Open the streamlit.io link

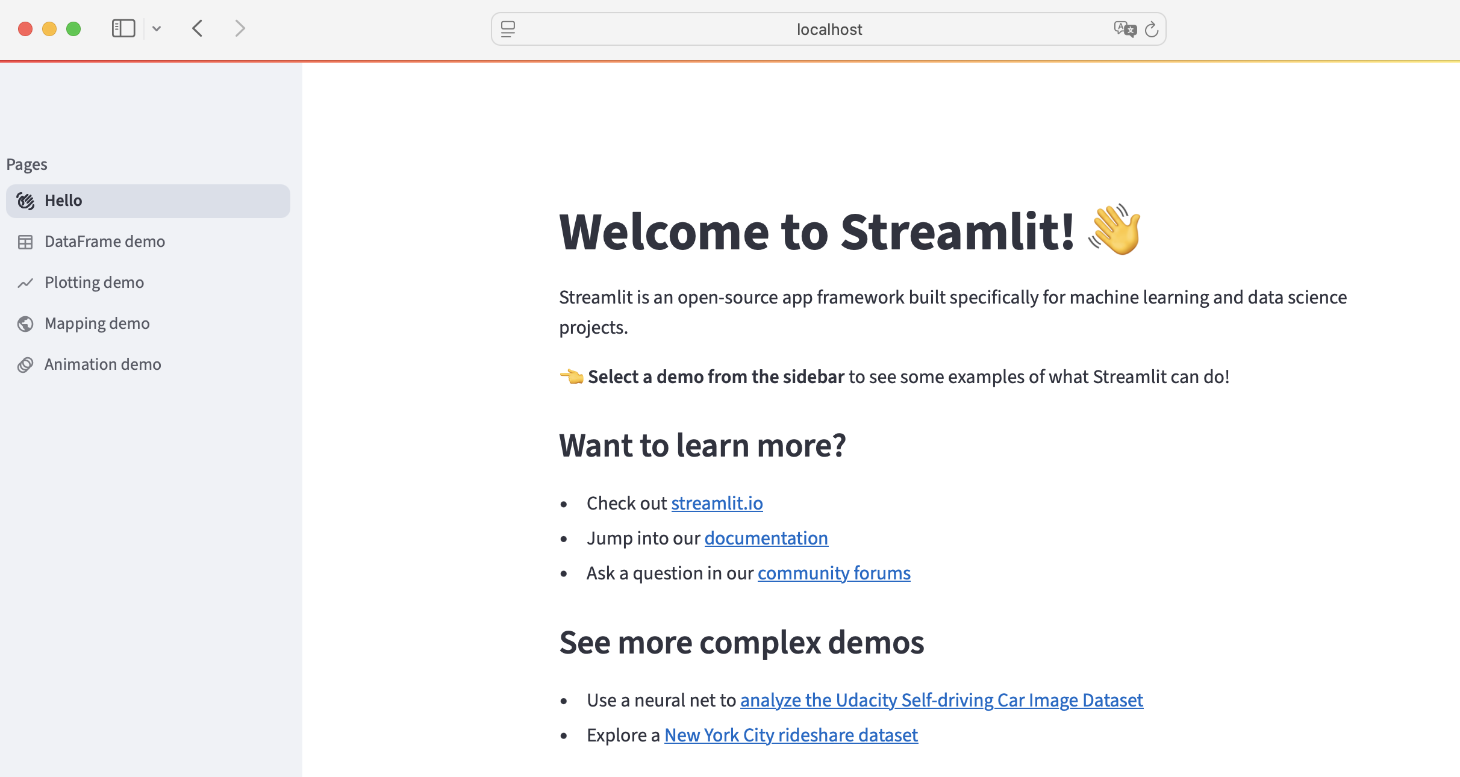pyautogui.click(x=717, y=503)
